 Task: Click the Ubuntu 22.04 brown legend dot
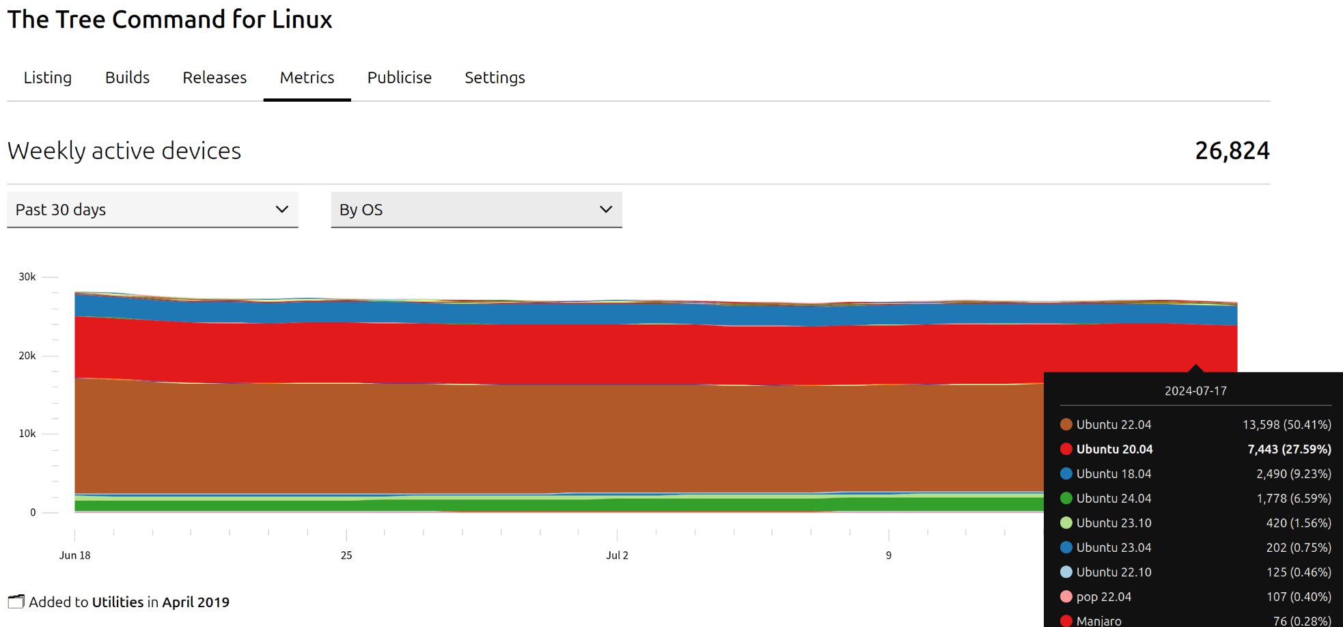click(1066, 424)
